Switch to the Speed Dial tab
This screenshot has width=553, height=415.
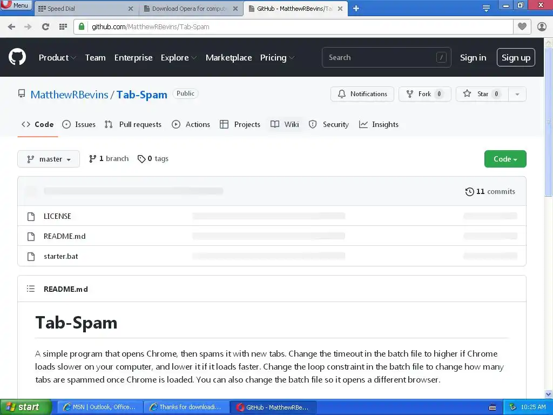[86, 9]
